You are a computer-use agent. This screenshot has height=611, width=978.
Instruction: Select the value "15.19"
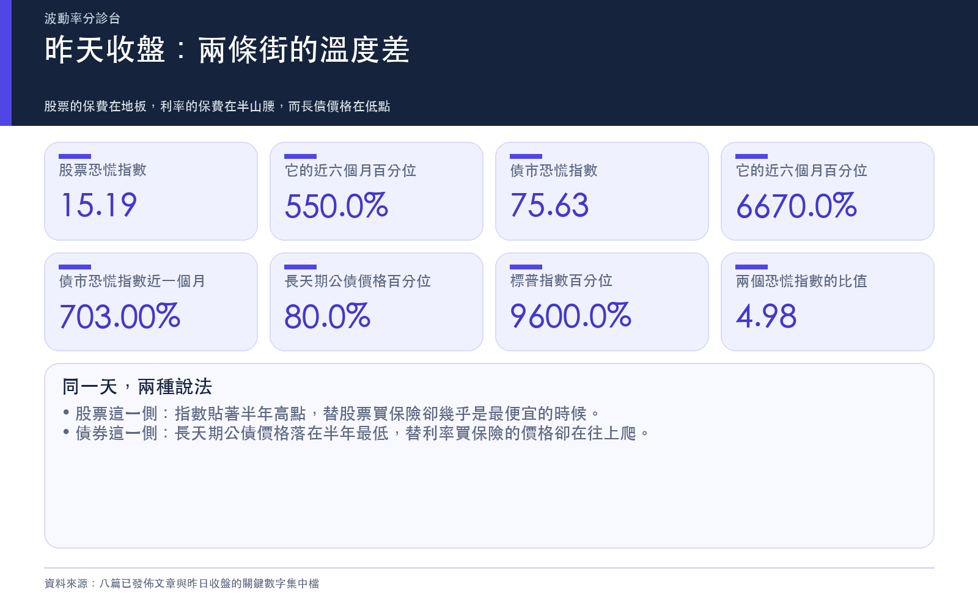(x=98, y=205)
